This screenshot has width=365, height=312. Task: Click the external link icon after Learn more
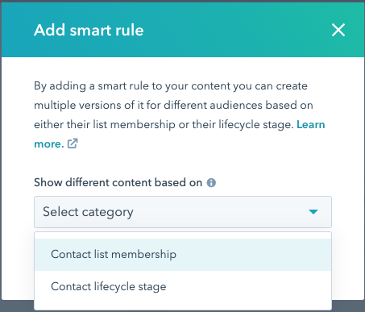tap(73, 144)
